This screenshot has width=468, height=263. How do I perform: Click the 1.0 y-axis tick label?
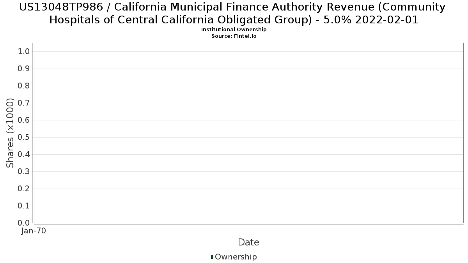coord(24,52)
